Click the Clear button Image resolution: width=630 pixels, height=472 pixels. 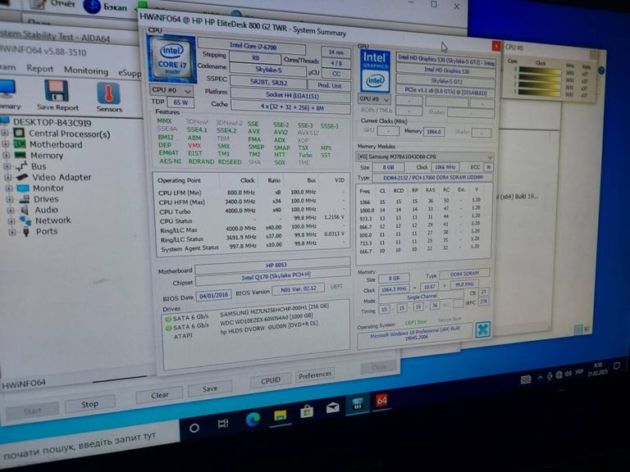pos(159,395)
